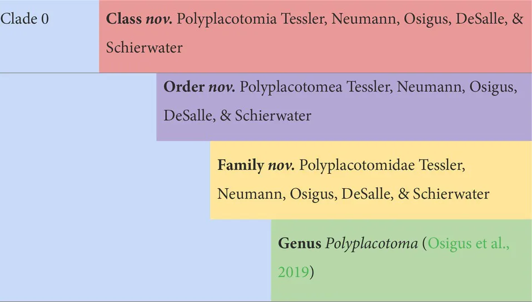Select the bold 'Family nov.' heading
This screenshot has width=532, height=302.
click(x=256, y=166)
